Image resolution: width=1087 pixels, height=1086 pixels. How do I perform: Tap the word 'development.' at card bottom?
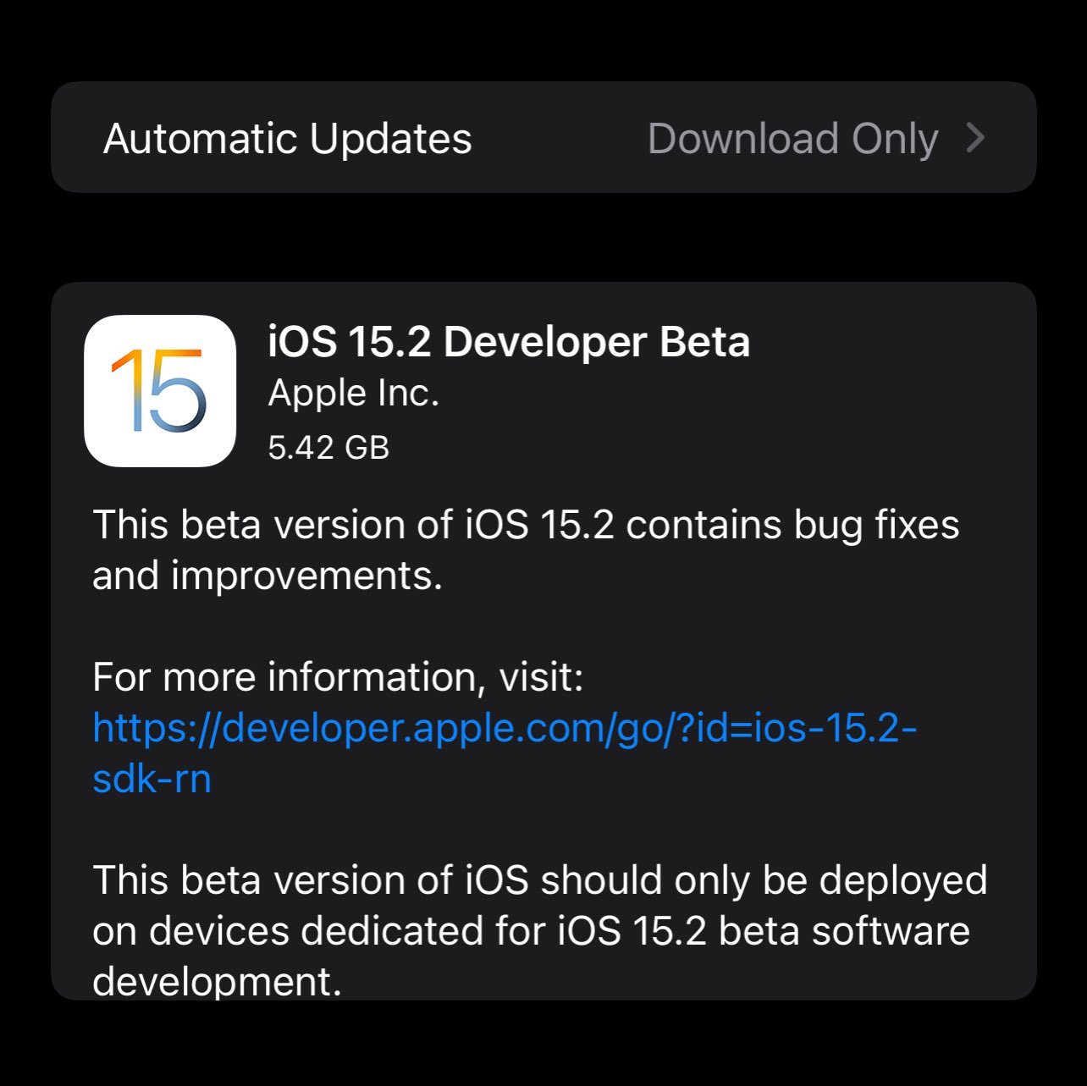[x=217, y=982]
